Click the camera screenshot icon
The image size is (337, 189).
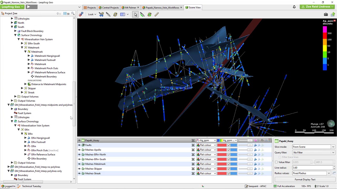pyautogui.click(x=326, y=14)
